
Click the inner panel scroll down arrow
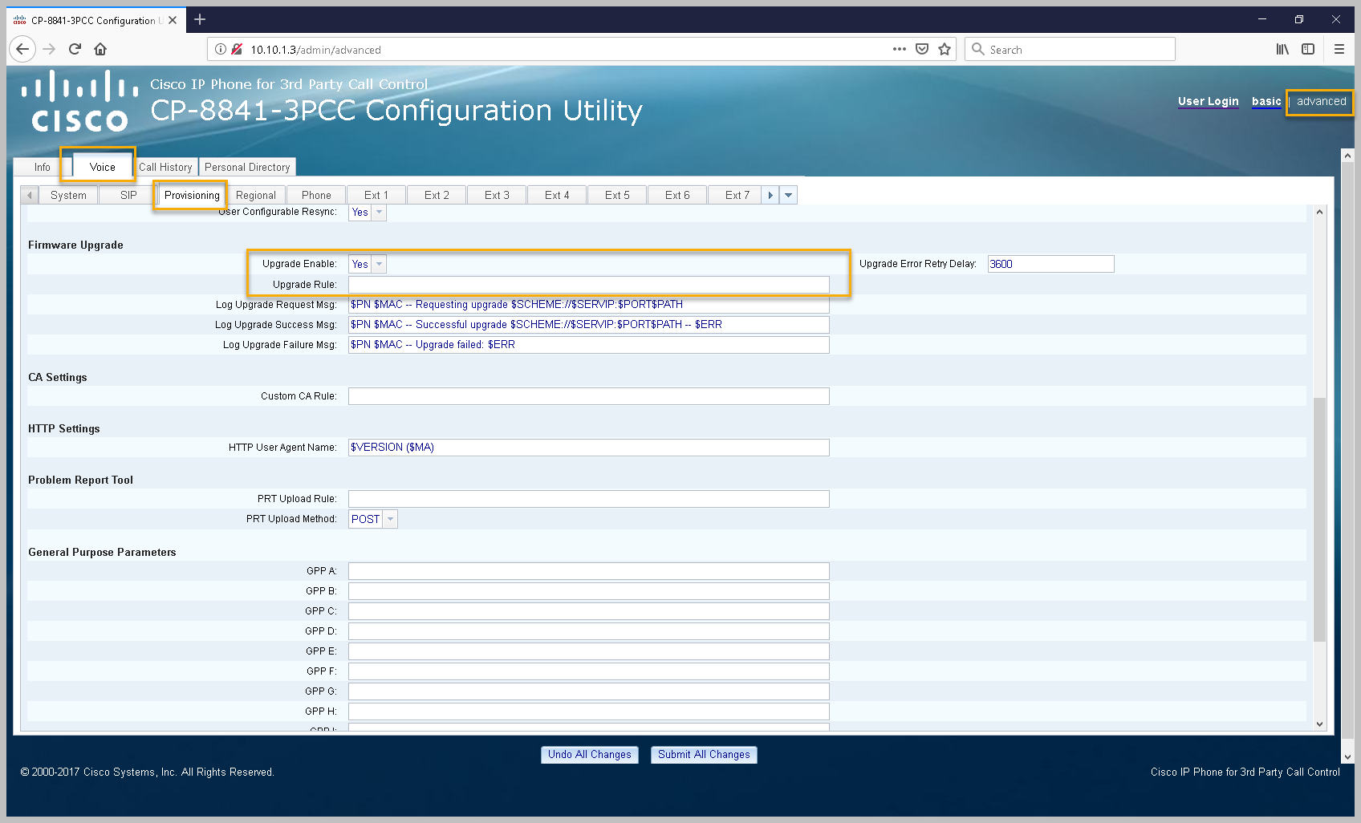(x=1319, y=724)
